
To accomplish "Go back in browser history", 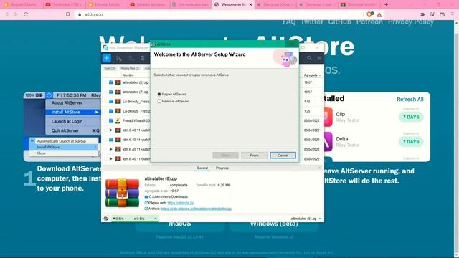I will (x=6, y=14).
